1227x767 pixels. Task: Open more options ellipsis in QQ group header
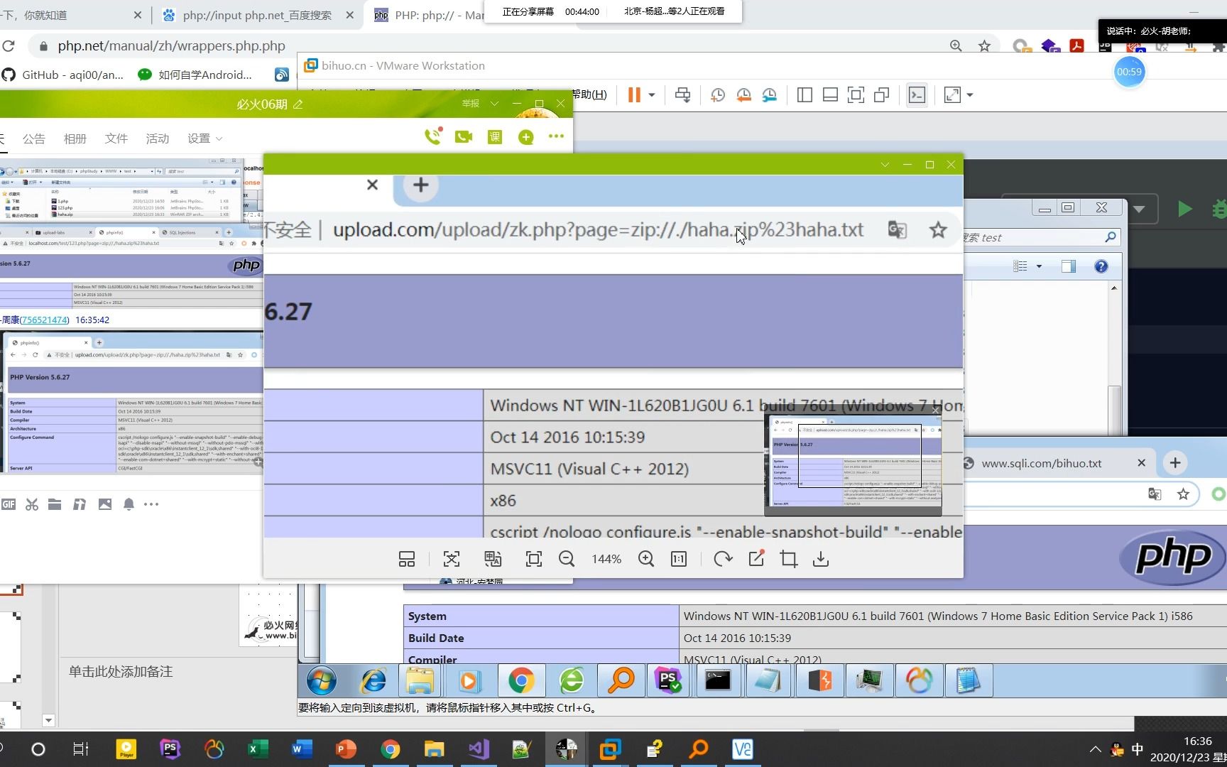click(x=556, y=136)
